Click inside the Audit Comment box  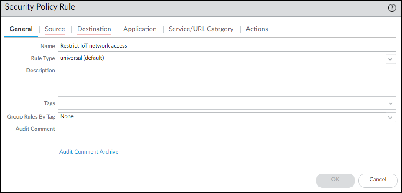(x=227, y=134)
